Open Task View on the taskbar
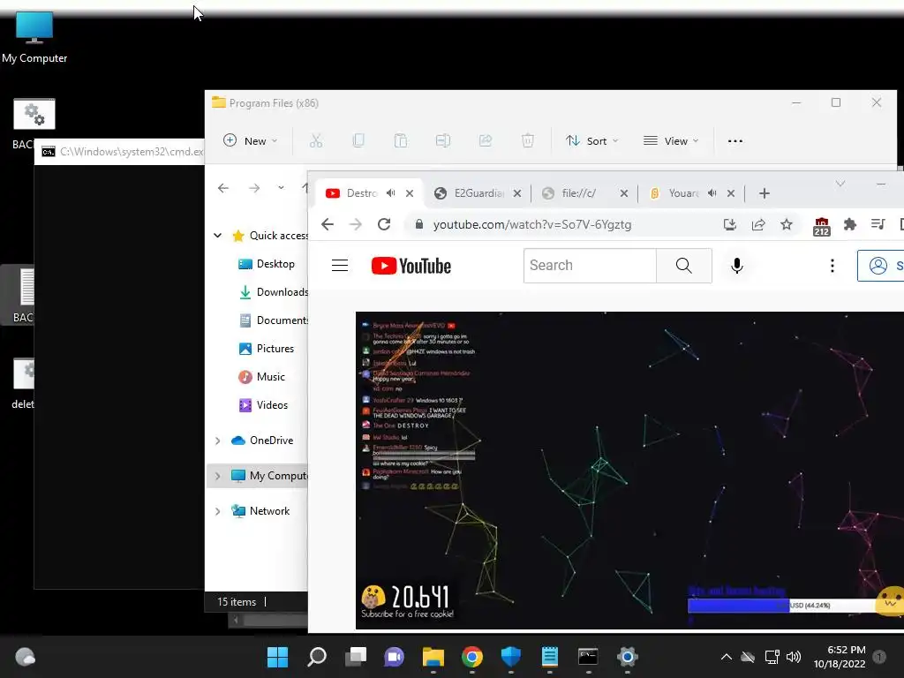Viewport: 904px width, 678px height. click(x=356, y=657)
